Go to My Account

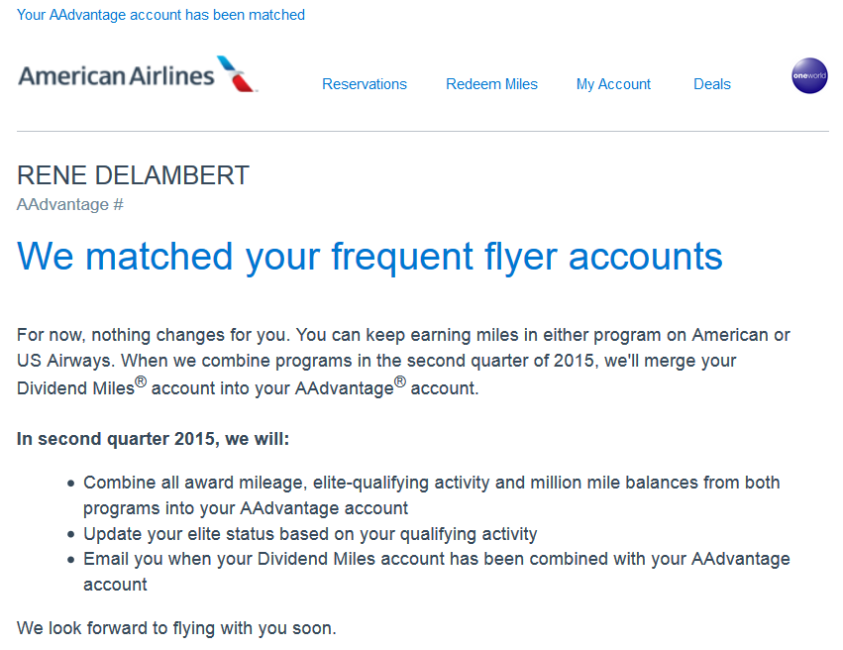pyautogui.click(x=613, y=84)
